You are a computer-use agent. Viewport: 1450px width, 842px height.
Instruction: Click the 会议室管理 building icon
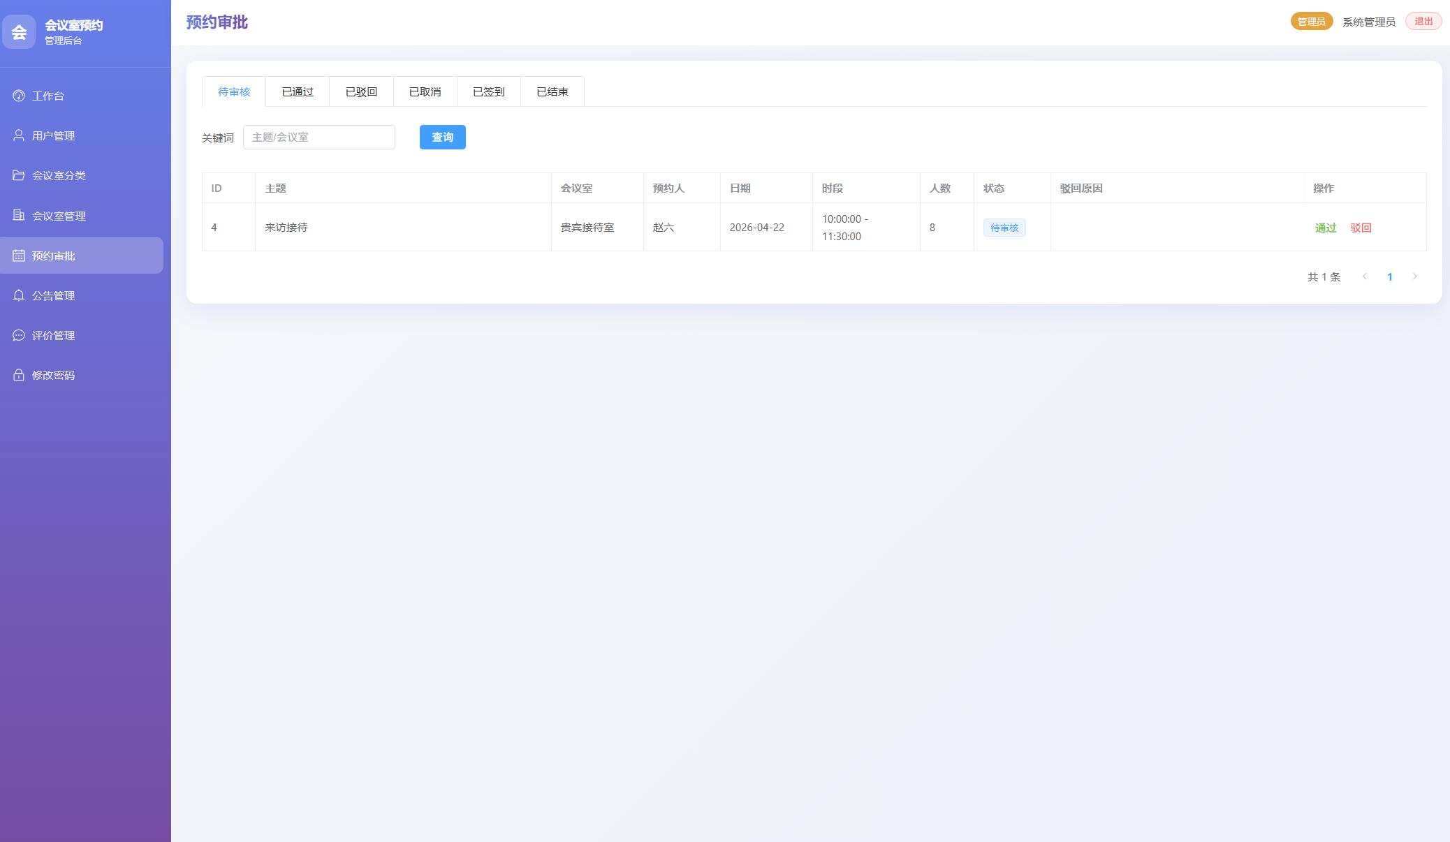click(x=19, y=215)
